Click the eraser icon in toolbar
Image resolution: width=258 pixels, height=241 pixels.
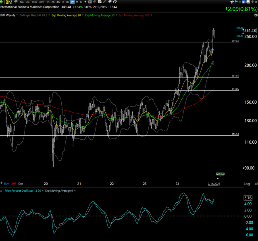coord(110,2)
